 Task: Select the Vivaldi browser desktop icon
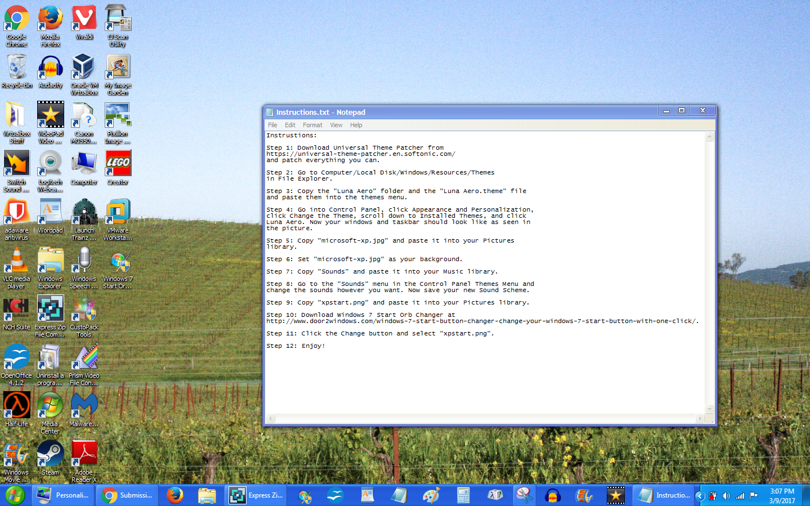tap(84, 23)
